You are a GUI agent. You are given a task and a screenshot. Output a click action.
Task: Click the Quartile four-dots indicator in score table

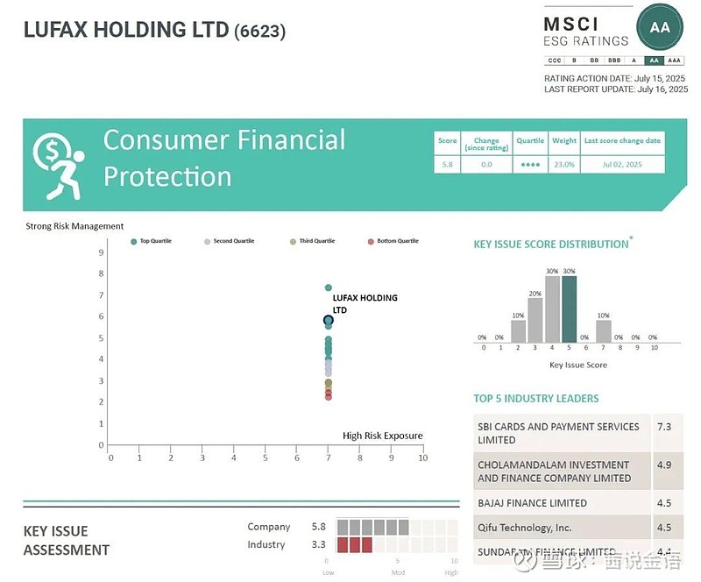click(531, 165)
